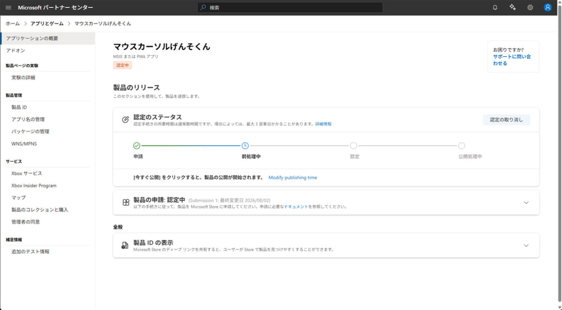Click the 公開処理中 step circle

coord(462,145)
